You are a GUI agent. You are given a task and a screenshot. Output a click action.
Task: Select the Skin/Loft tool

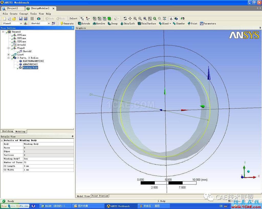click(x=127, y=23)
